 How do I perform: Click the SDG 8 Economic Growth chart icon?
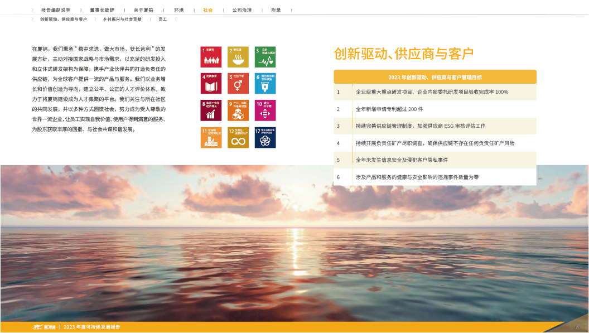point(211,110)
